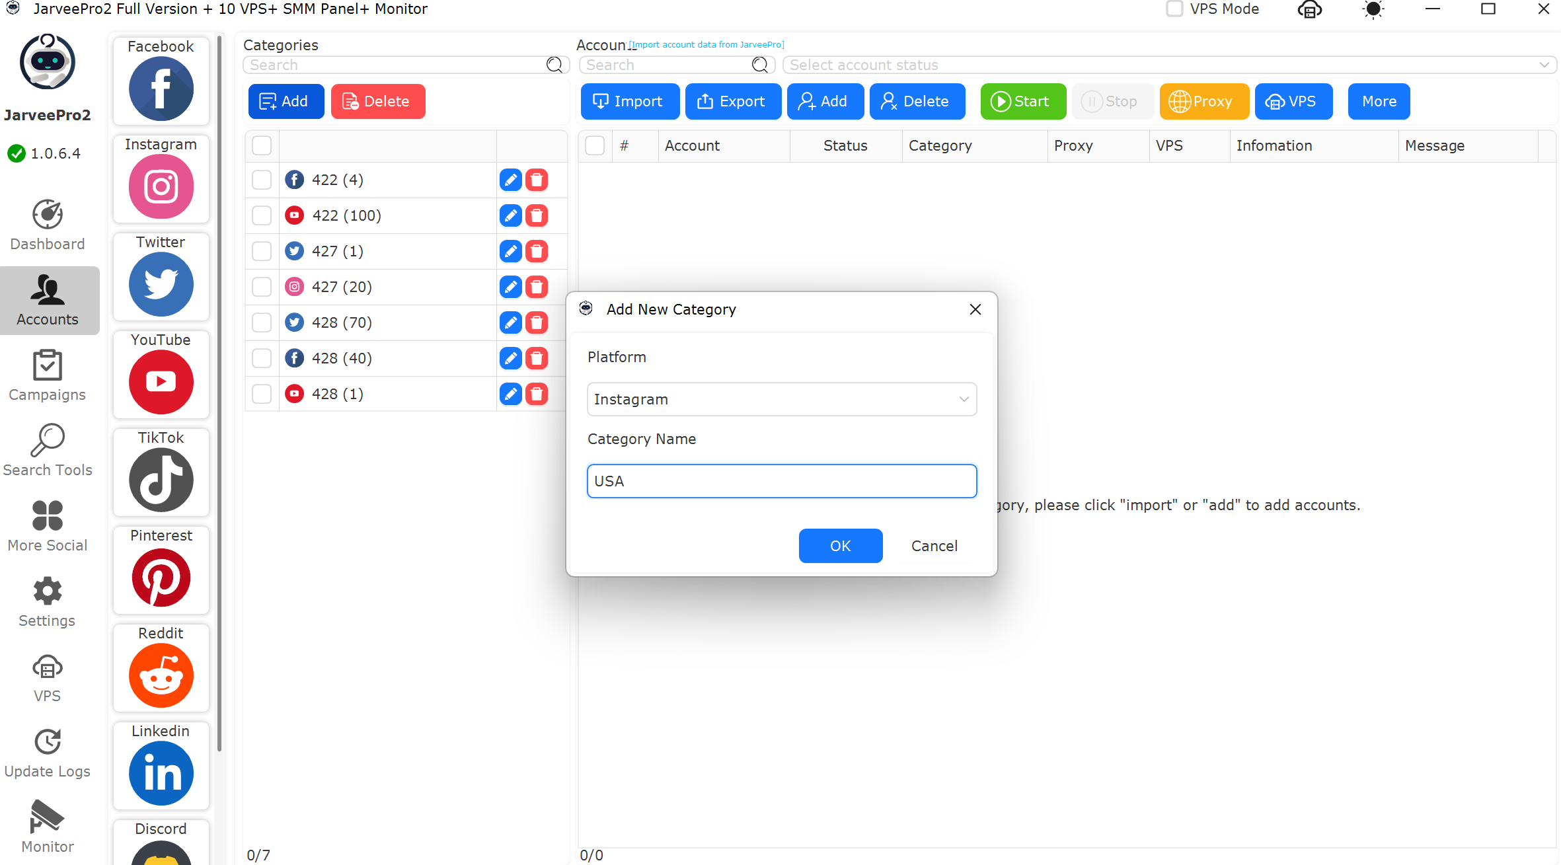
Task: Select the Instagram platform icon
Action: 161,186
